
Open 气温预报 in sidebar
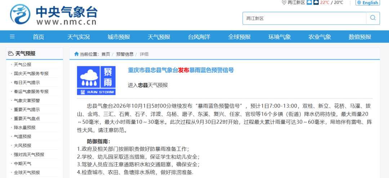[23, 137]
